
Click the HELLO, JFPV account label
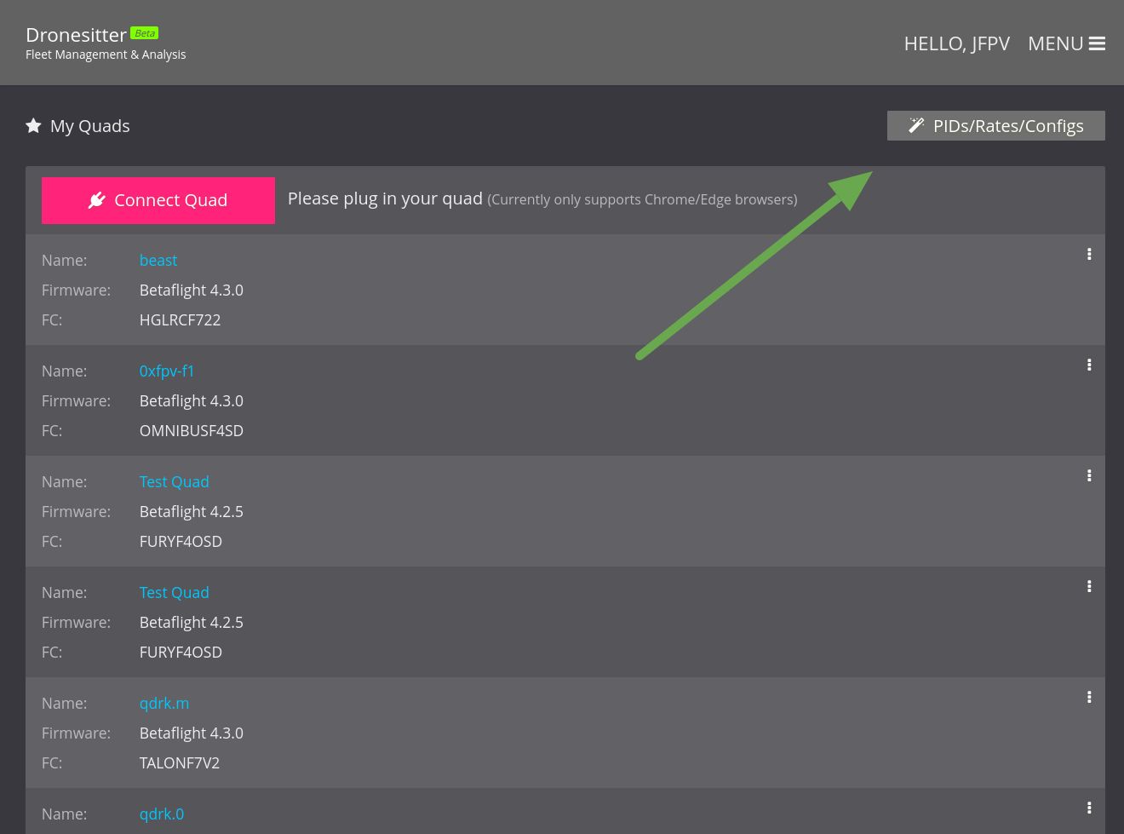coord(956,43)
